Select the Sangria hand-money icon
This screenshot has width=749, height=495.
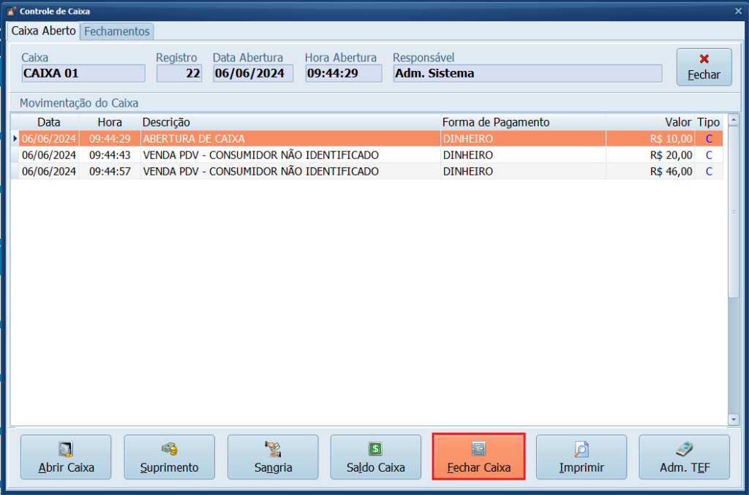pyautogui.click(x=273, y=449)
